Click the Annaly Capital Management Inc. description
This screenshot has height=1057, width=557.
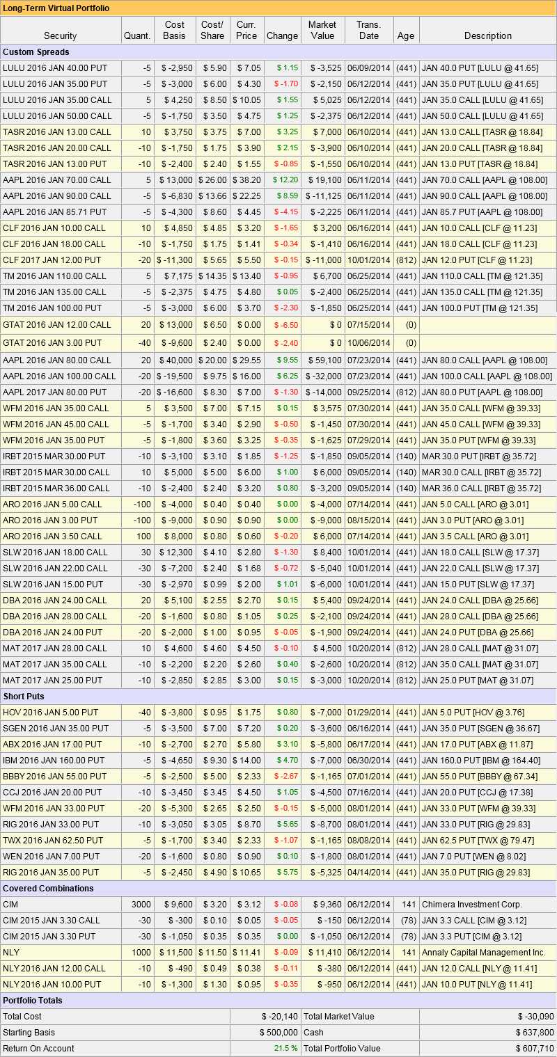point(484,953)
